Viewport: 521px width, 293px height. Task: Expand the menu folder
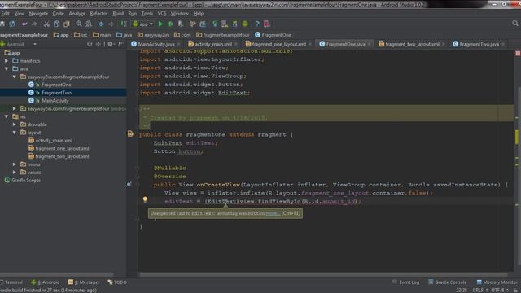click(15, 164)
